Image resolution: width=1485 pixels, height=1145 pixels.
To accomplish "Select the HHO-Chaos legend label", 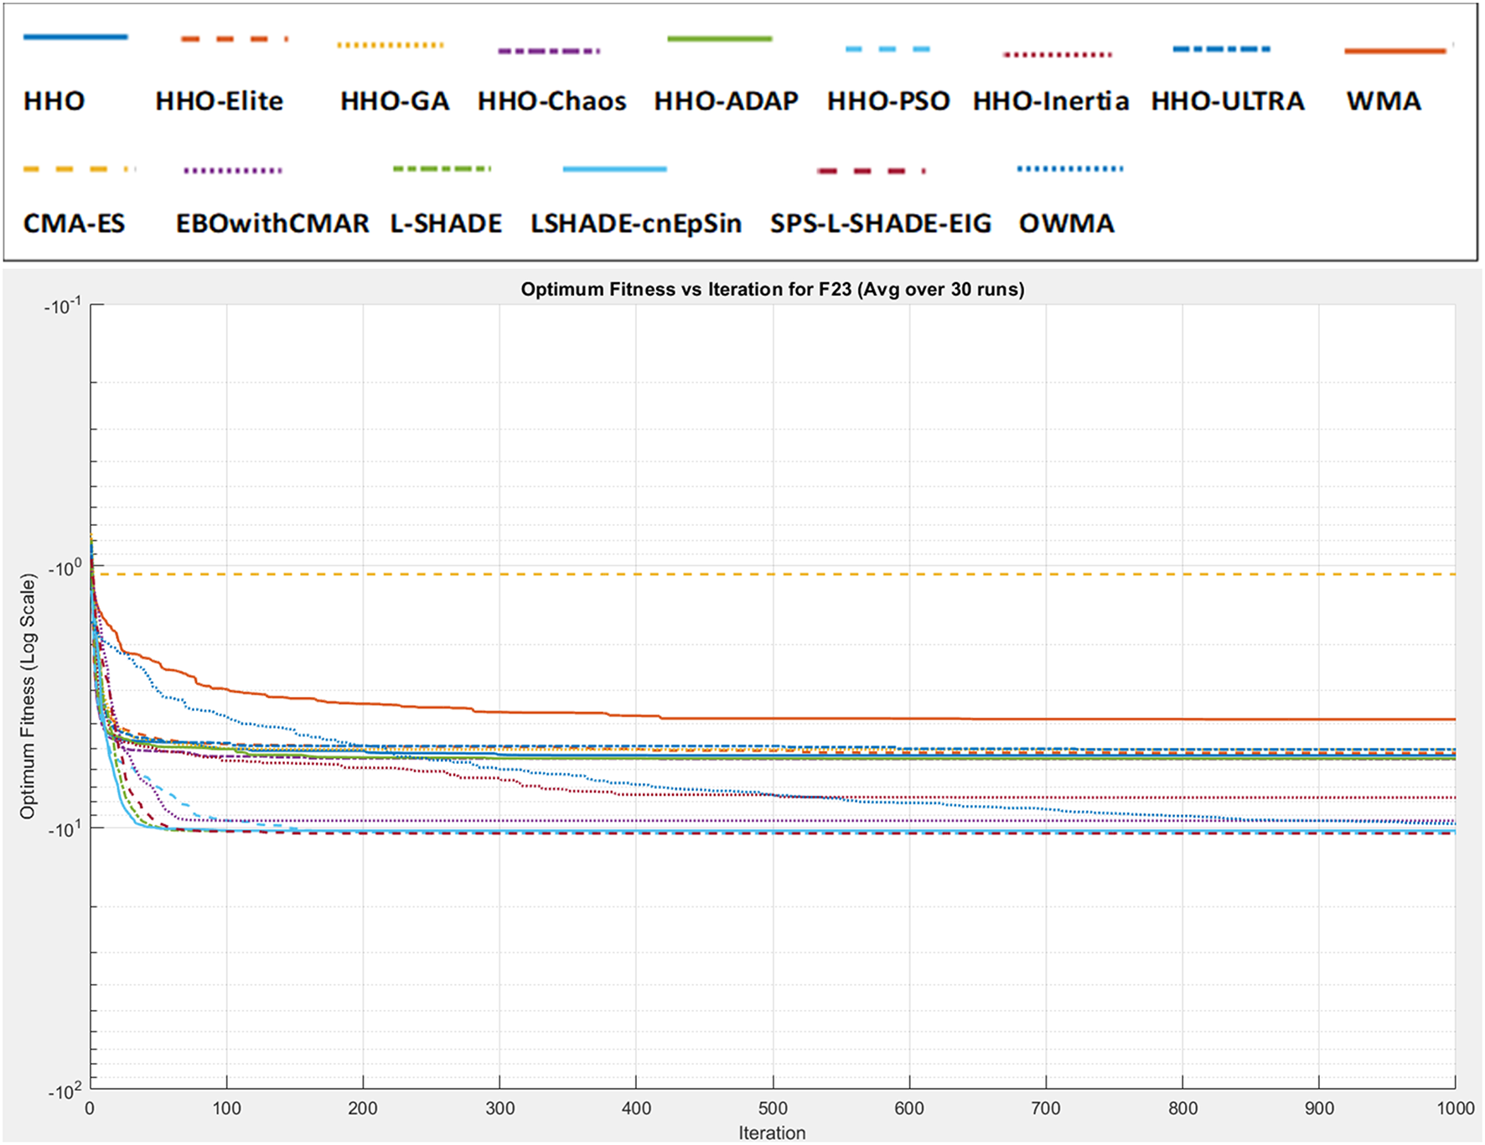I will pyautogui.click(x=552, y=101).
